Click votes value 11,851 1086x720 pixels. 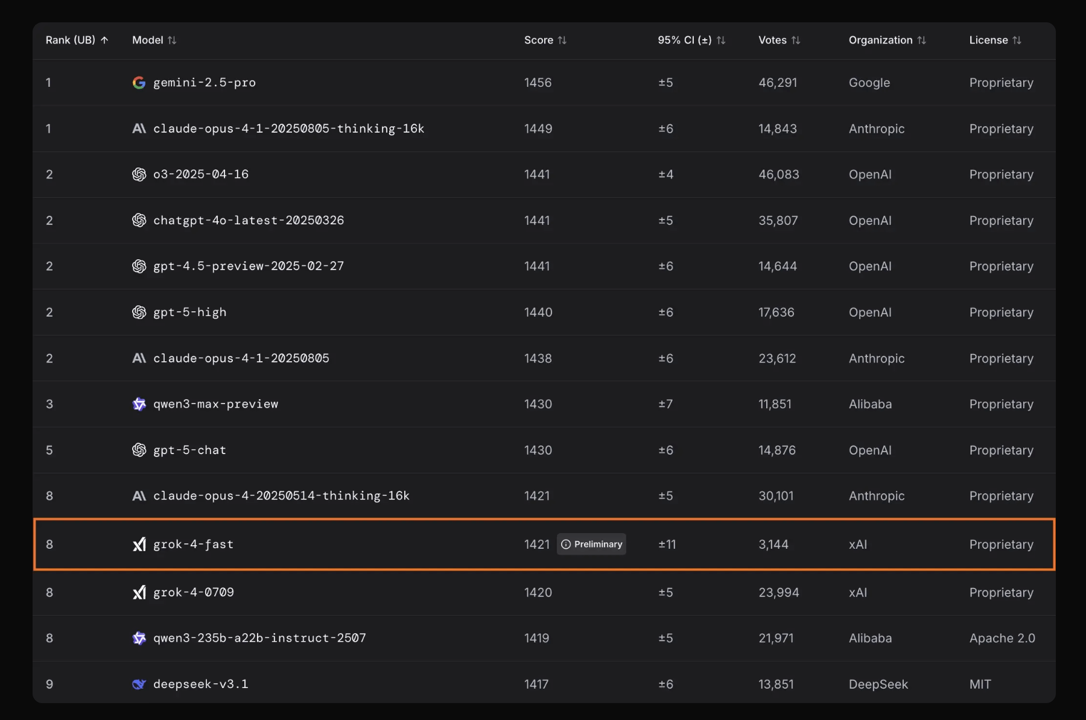click(775, 404)
